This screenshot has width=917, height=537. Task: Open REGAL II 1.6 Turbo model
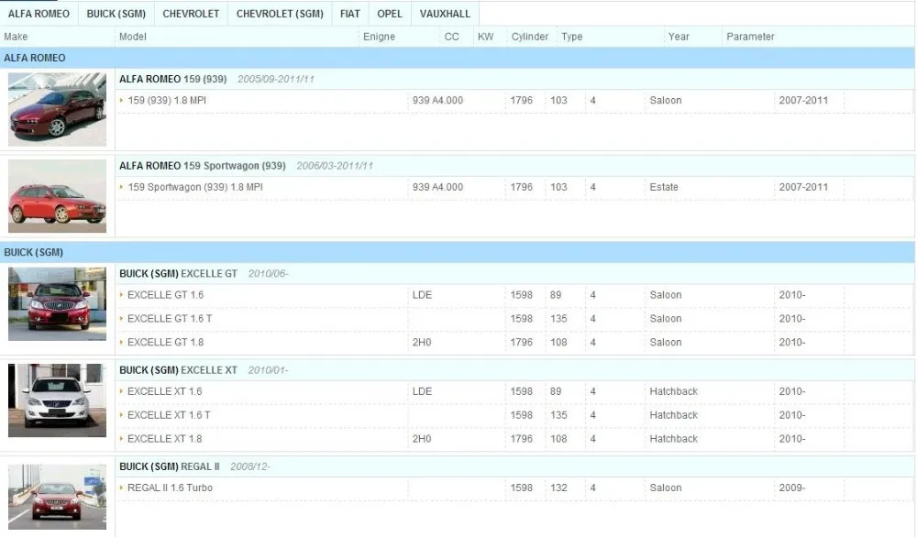coord(171,488)
